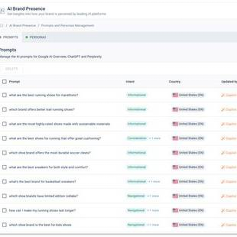The image size is (237, 237).
Task: Click the US flag in style and comfort row
Action: click(x=175, y=167)
